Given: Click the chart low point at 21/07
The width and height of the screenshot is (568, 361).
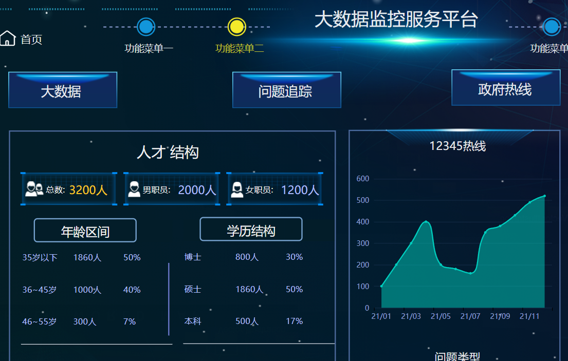Looking at the screenshot, I should 470,274.
